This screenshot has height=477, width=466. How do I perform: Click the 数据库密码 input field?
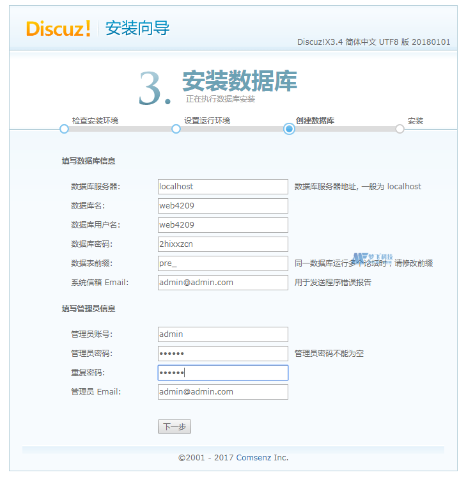click(x=223, y=244)
